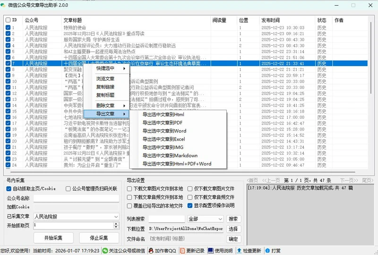This screenshot has width=378, height=255.
Task: Click the 列表搜索 input field
Action: pos(167,219)
